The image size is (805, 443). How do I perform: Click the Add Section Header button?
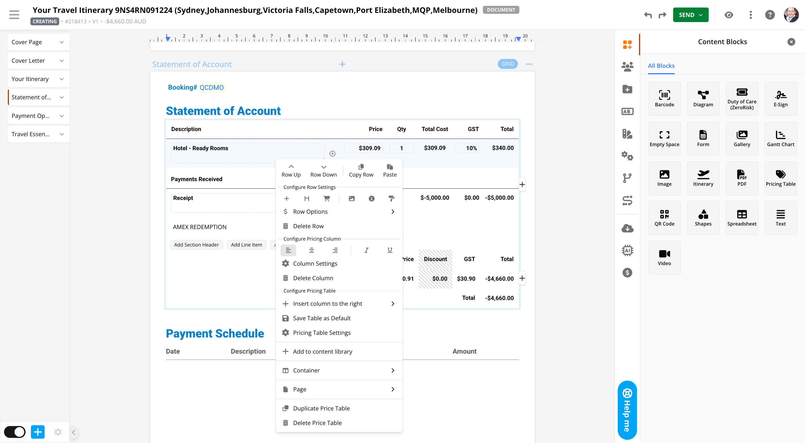point(196,245)
